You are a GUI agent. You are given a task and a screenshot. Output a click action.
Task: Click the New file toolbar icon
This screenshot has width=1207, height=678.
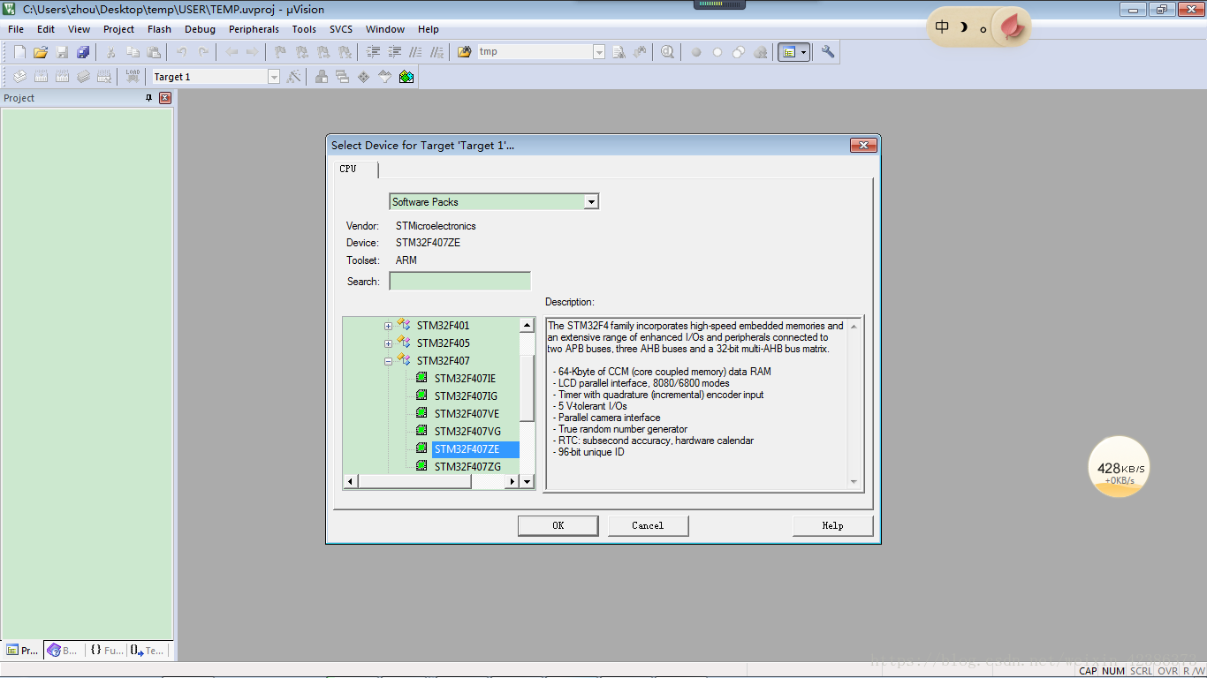(x=19, y=52)
